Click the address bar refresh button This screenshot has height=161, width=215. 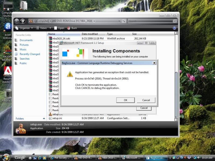tap(124, 21)
